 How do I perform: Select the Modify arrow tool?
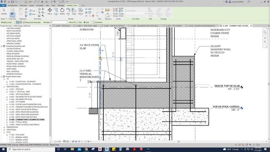(4, 11)
